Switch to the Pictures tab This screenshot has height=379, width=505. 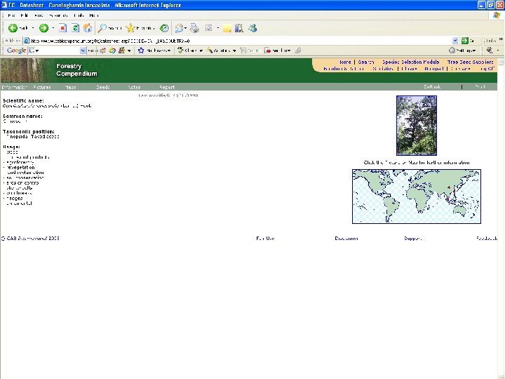point(42,87)
